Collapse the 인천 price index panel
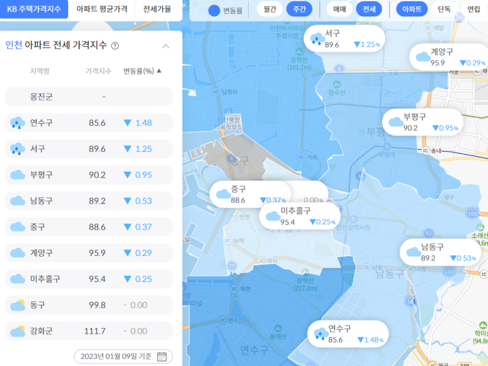This screenshot has width=488, height=366. tap(166, 46)
